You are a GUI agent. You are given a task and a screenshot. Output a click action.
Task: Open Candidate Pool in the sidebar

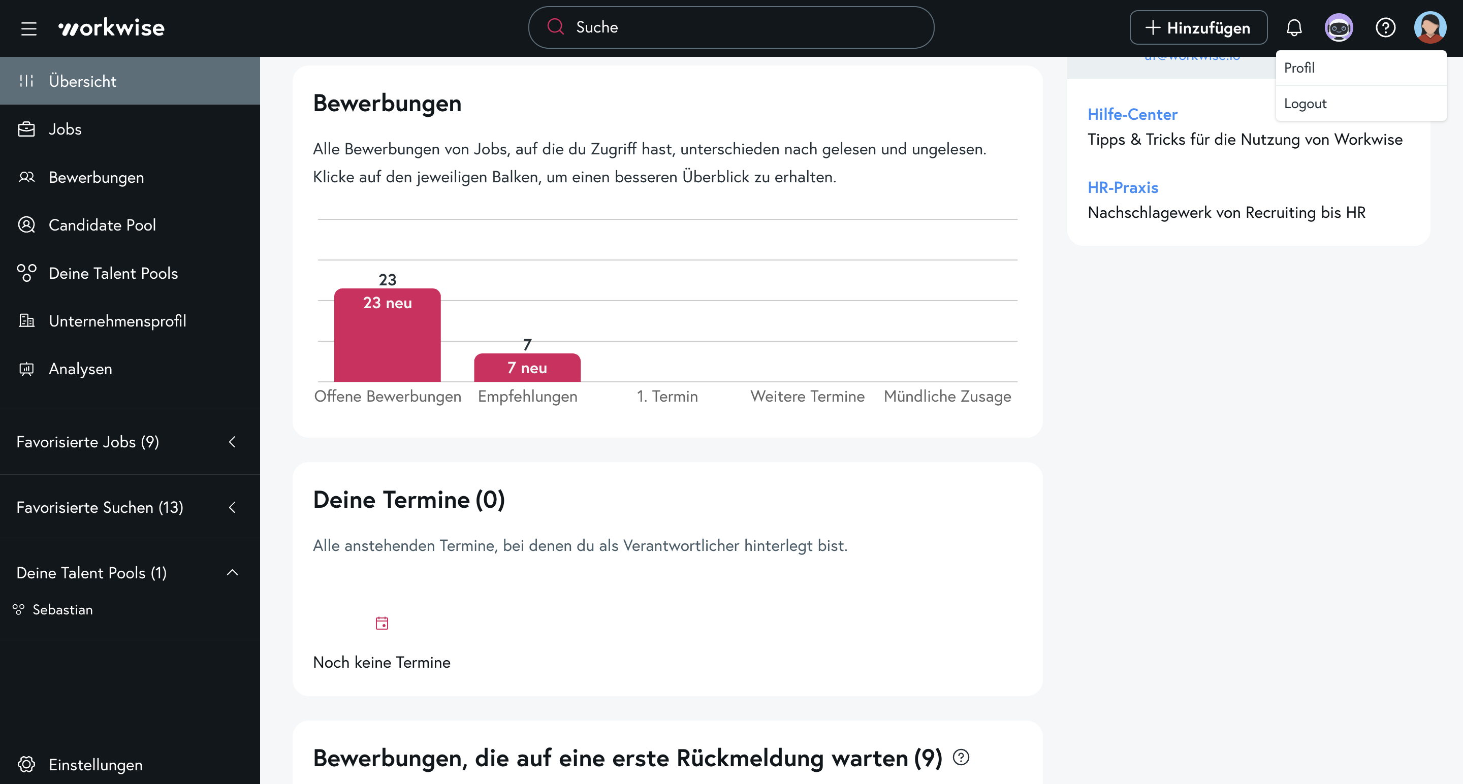tap(102, 225)
